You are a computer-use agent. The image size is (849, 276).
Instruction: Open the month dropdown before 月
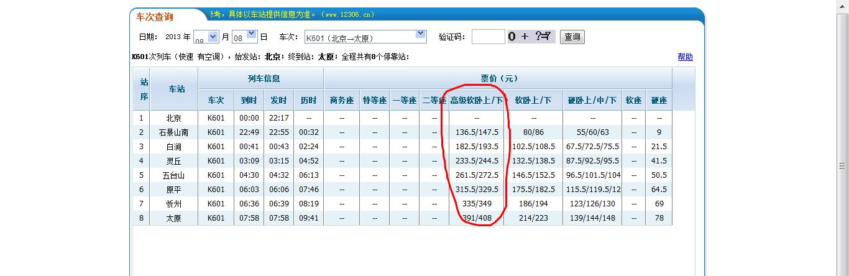tap(206, 37)
